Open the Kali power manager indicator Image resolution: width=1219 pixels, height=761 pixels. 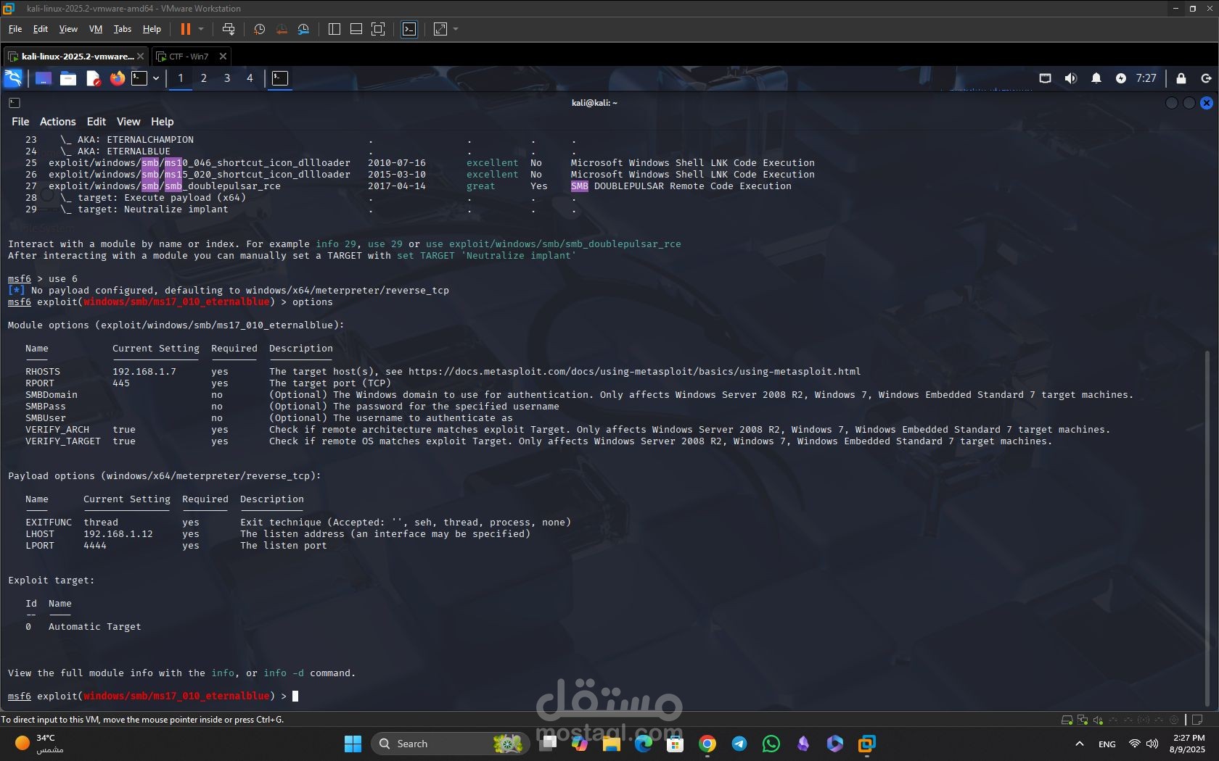1121,78
